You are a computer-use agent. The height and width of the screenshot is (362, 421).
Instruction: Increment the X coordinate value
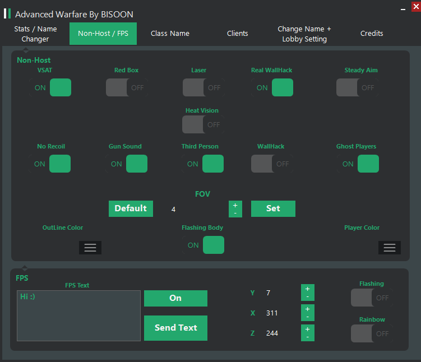coord(308,309)
